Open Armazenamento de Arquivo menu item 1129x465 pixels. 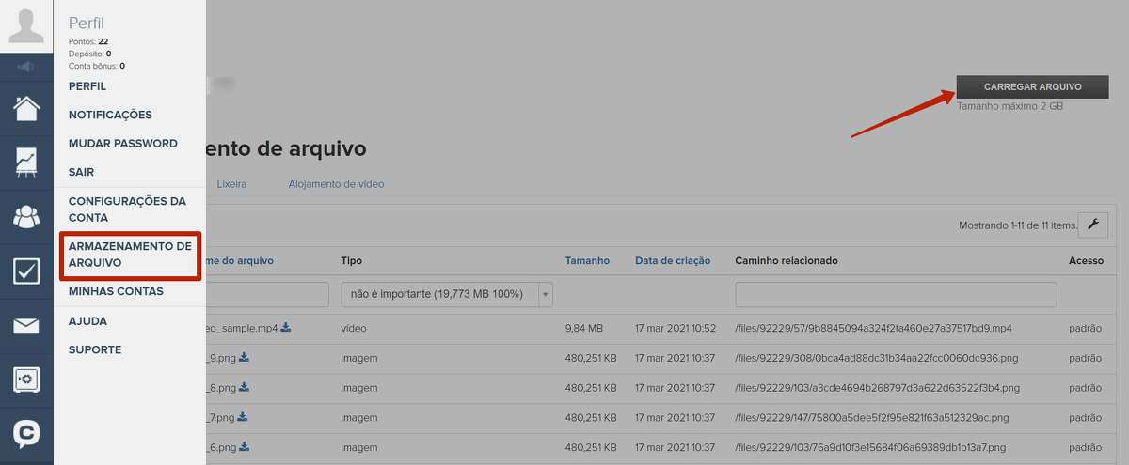coord(130,255)
